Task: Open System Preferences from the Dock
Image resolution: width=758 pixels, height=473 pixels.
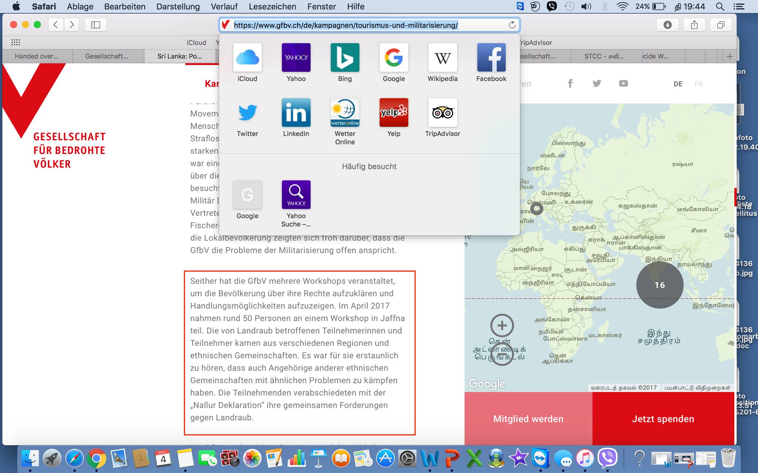Action: tap(407, 459)
